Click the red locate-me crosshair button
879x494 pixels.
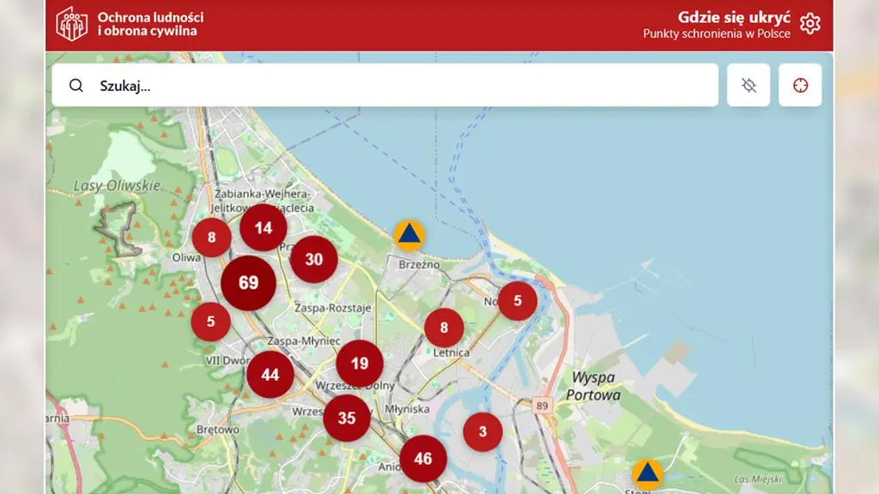point(800,85)
